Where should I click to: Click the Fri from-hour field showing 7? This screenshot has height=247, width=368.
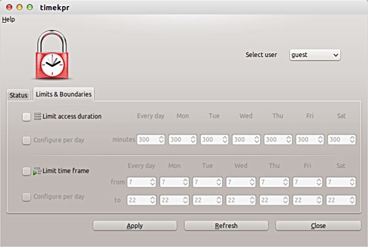click(307, 182)
